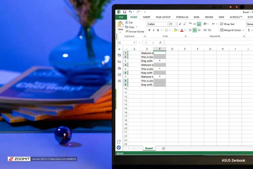Switch to the VIEW tab
253x169 pixels.
coord(221,17)
